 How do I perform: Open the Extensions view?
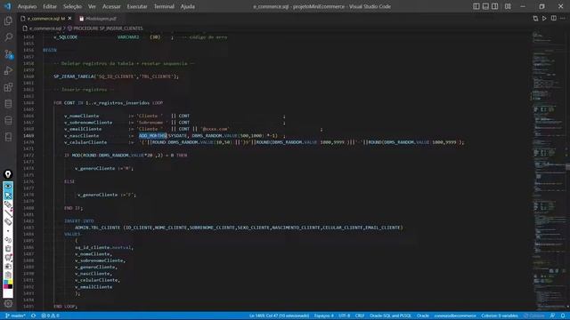pyautogui.click(x=8, y=87)
